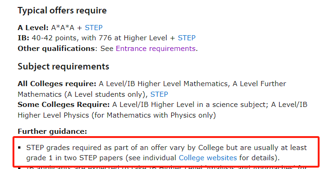Follow the Entrance requirements link
Viewport: 327px width, 169px height.
pyautogui.click(x=156, y=49)
